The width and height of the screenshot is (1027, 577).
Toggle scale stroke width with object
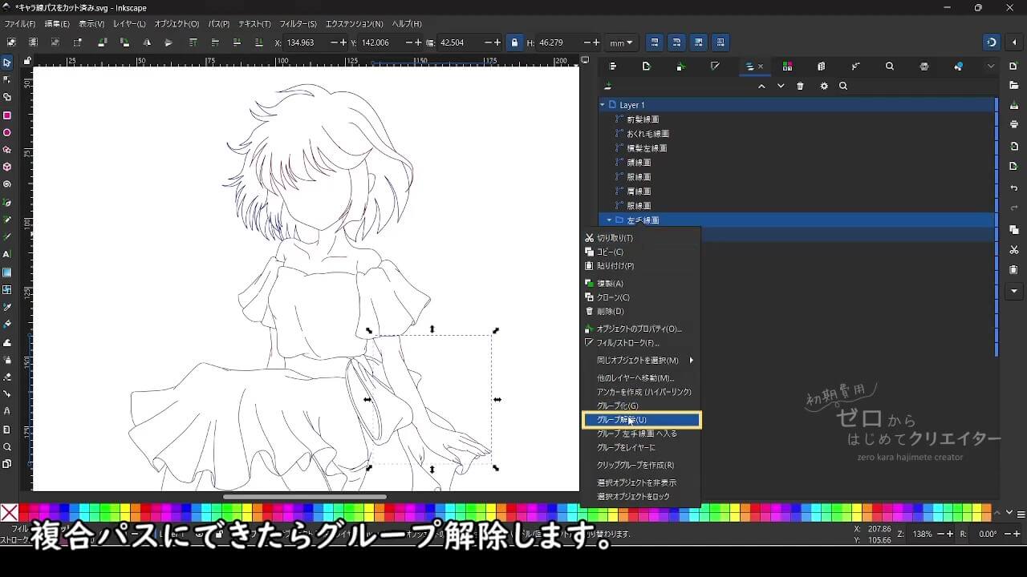pos(655,42)
